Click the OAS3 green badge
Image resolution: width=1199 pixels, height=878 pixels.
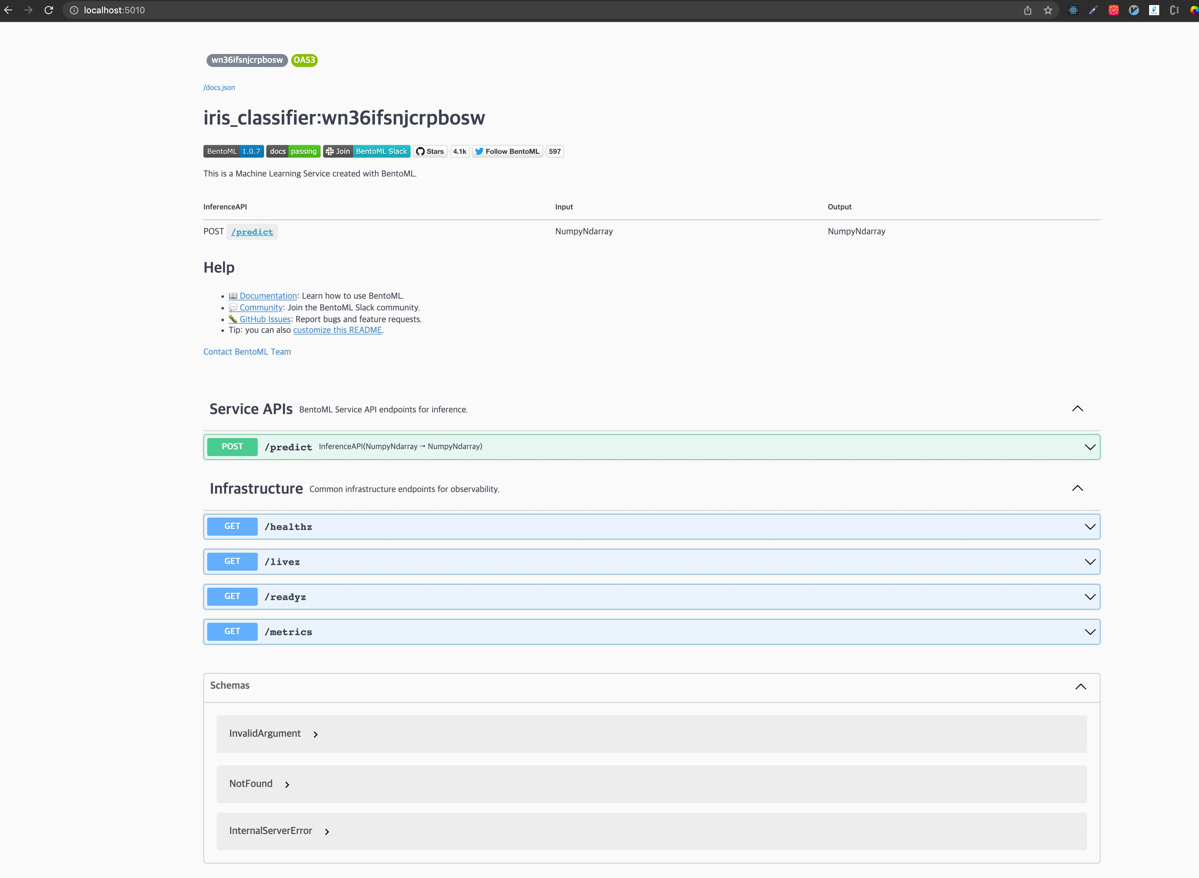tap(304, 60)
